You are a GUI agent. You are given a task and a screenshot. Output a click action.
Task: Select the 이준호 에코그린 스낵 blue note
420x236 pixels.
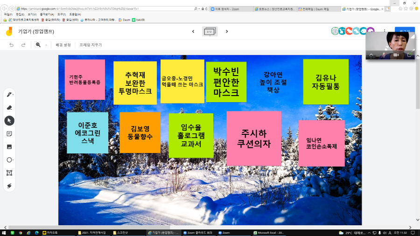(88, 133)
